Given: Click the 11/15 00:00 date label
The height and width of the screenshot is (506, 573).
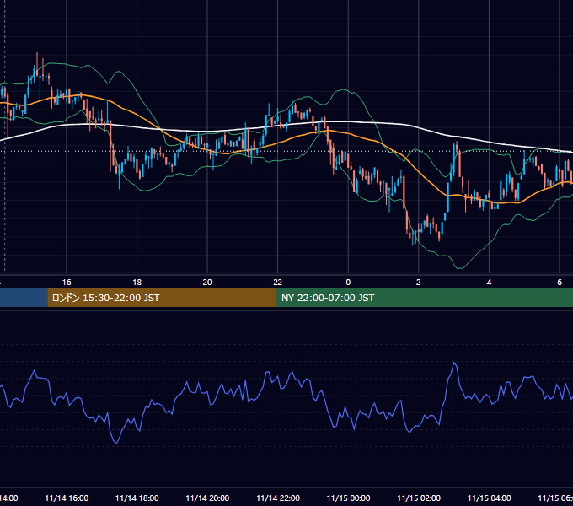Looking at the screenshot, I should pyautogui.click(x=348, y=498).
